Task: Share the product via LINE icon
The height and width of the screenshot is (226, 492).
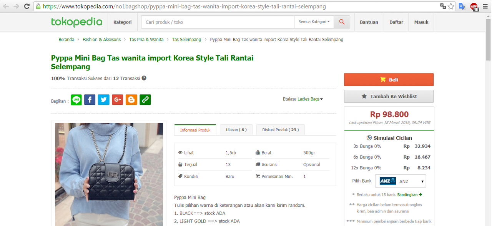Action: click(x=76, y=100)
